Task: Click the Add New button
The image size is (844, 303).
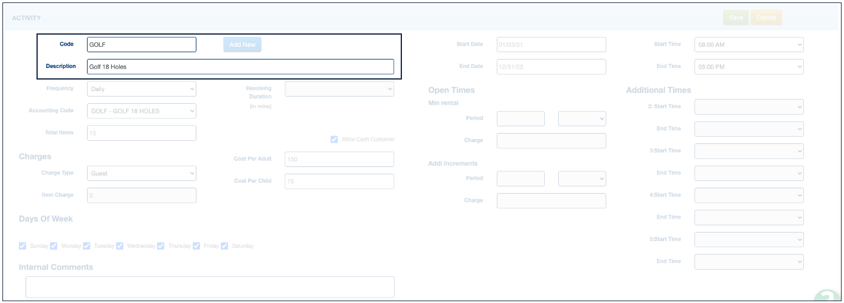Action: click(x=242, y=44)
